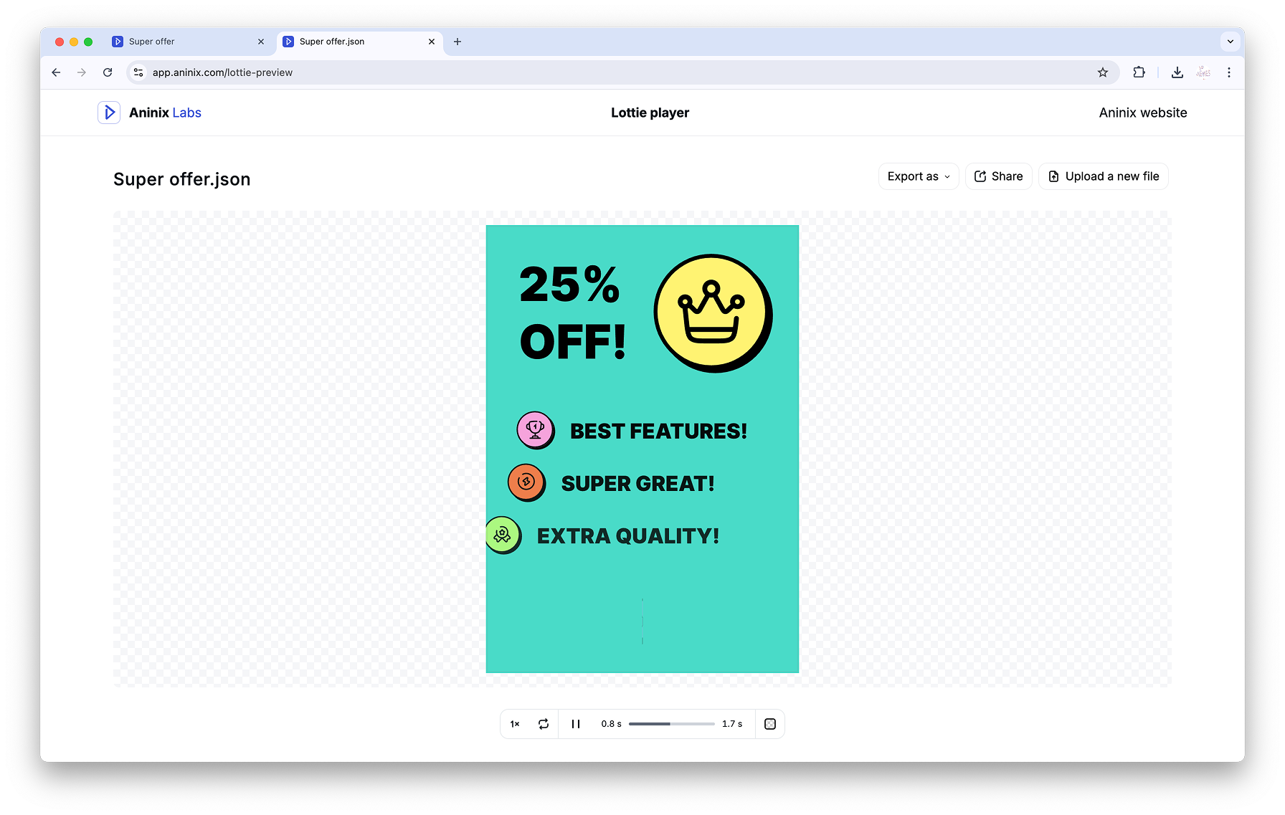
Task: Pause the animation
Action: pyautogui.click(x=575, y=724)
